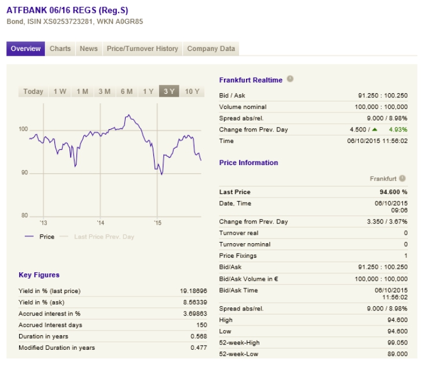422x366 pixels.
Task: Select the Today chart range
Action: point(33,91)
